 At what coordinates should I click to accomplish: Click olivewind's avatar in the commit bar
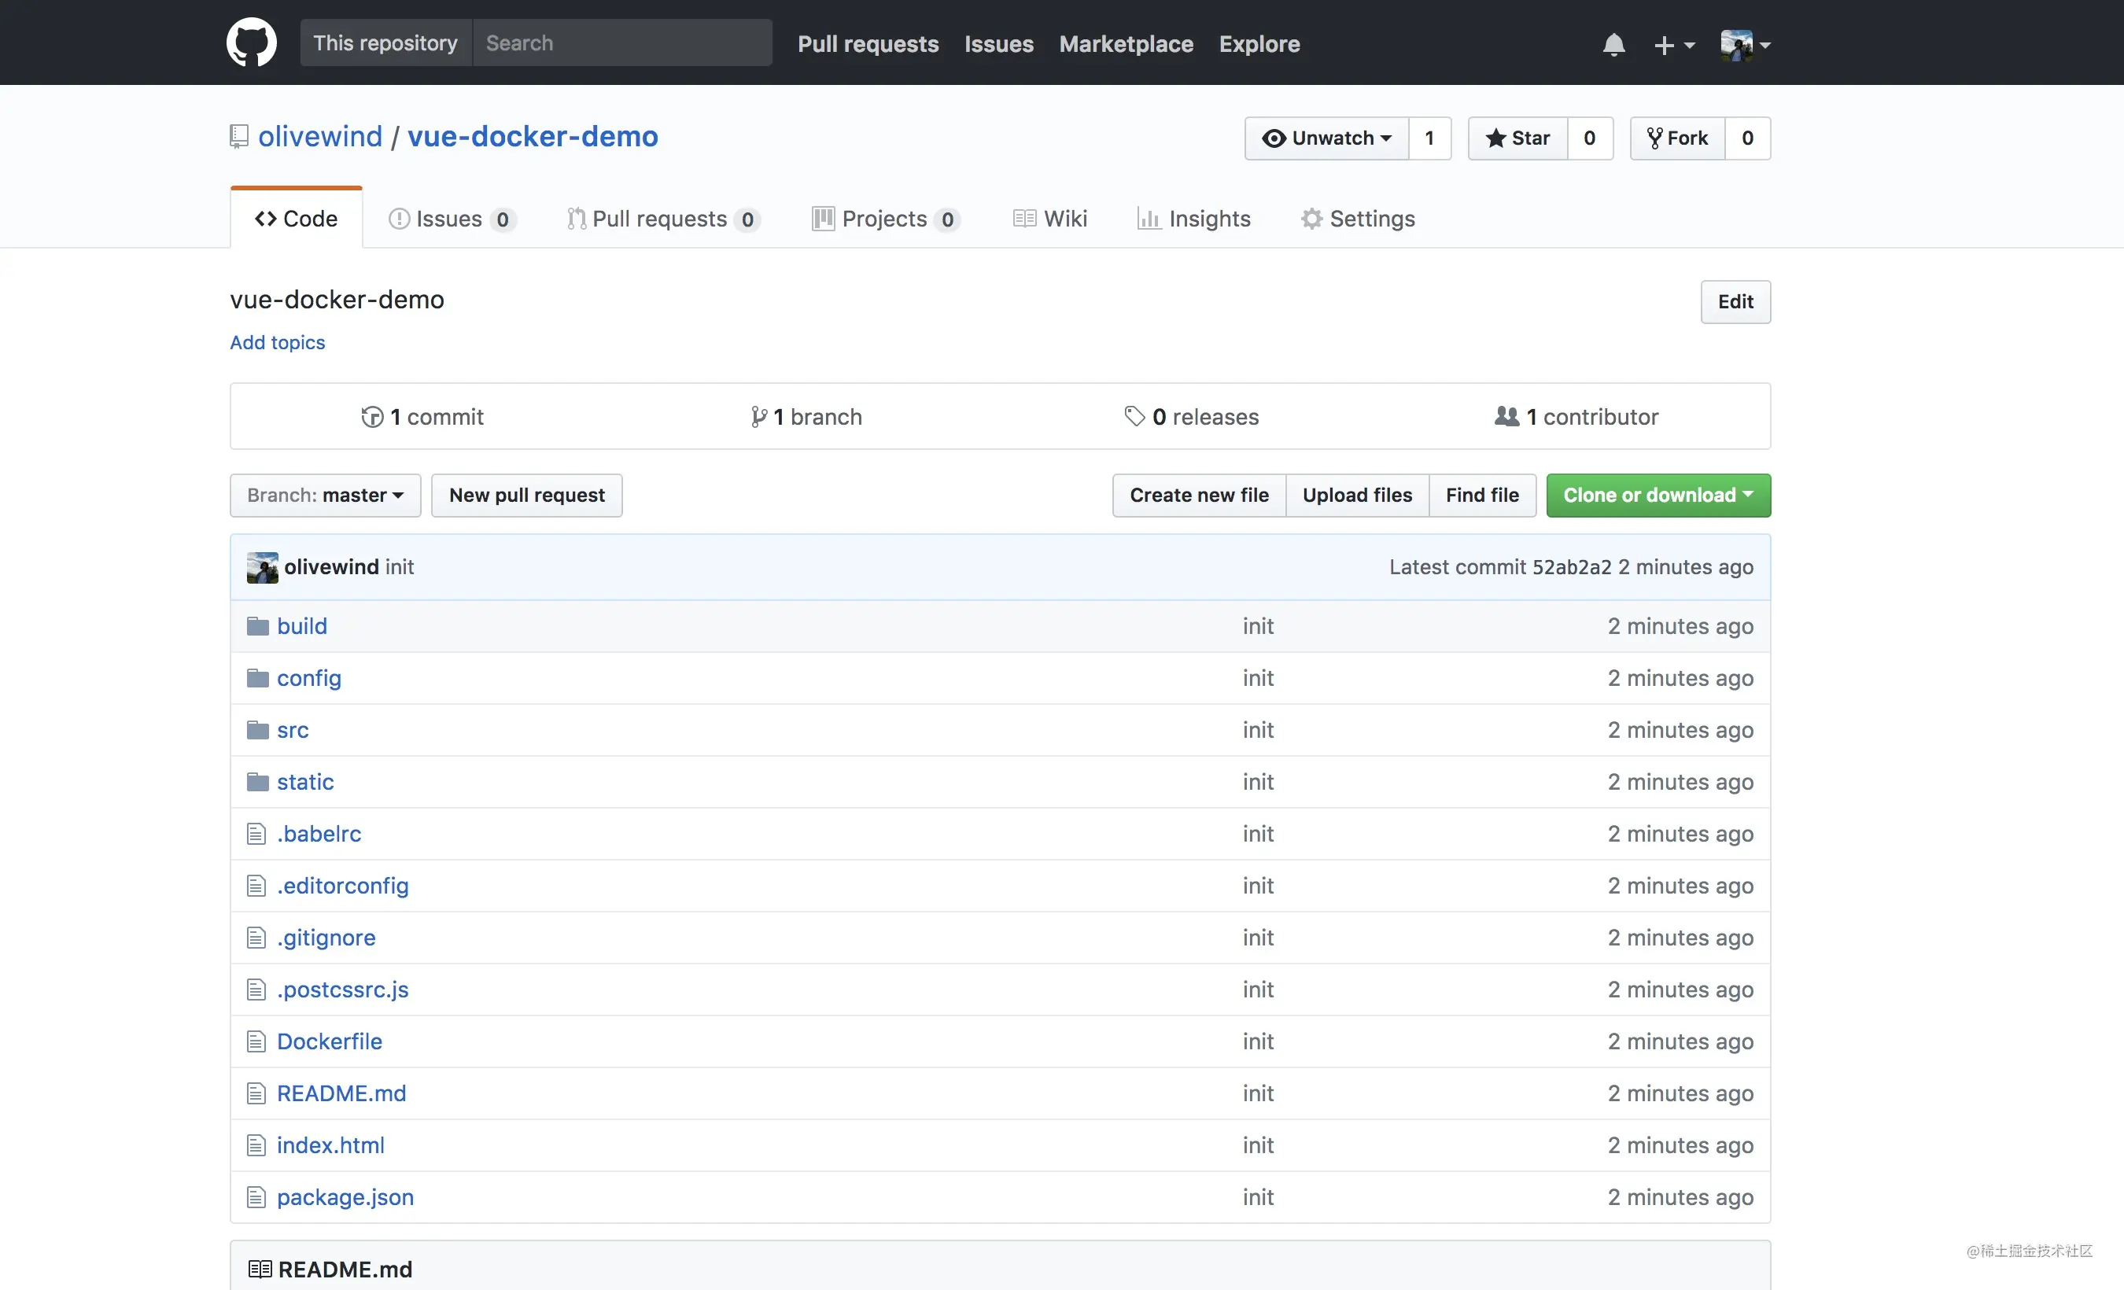coord(262,567)
